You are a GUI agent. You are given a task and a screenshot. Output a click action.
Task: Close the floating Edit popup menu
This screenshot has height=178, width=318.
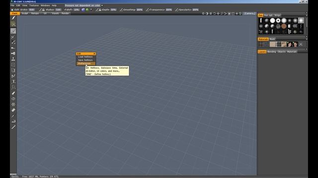(x=94, y=54)
